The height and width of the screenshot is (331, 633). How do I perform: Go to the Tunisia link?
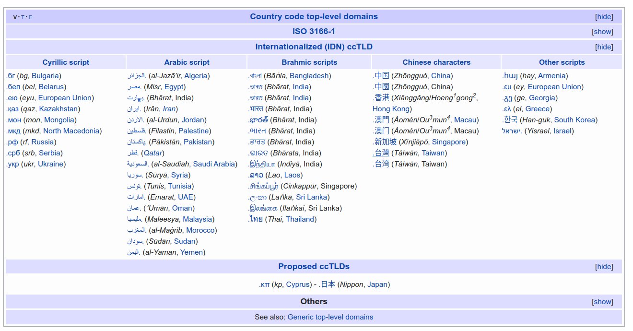click(x=180, y=186)
